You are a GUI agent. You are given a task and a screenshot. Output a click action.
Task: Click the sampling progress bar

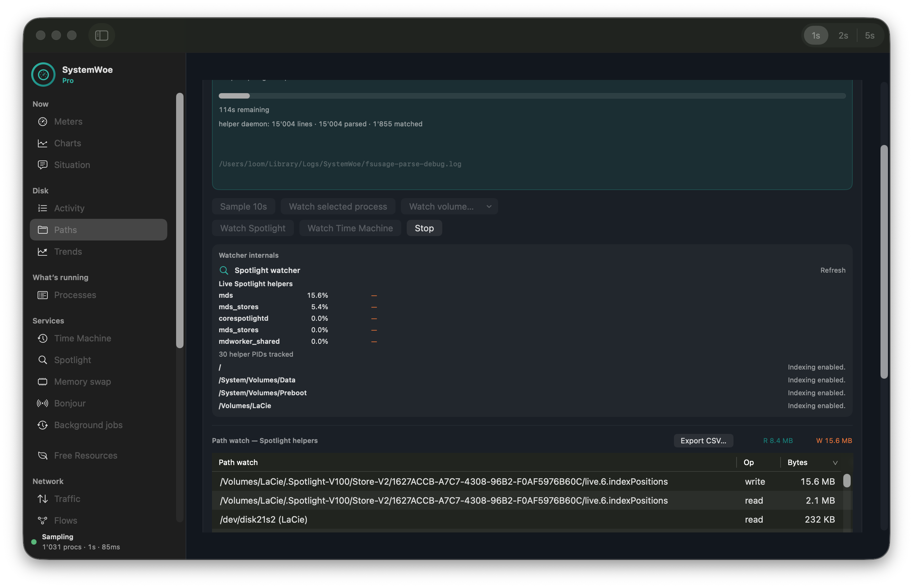tap(532, 96)
